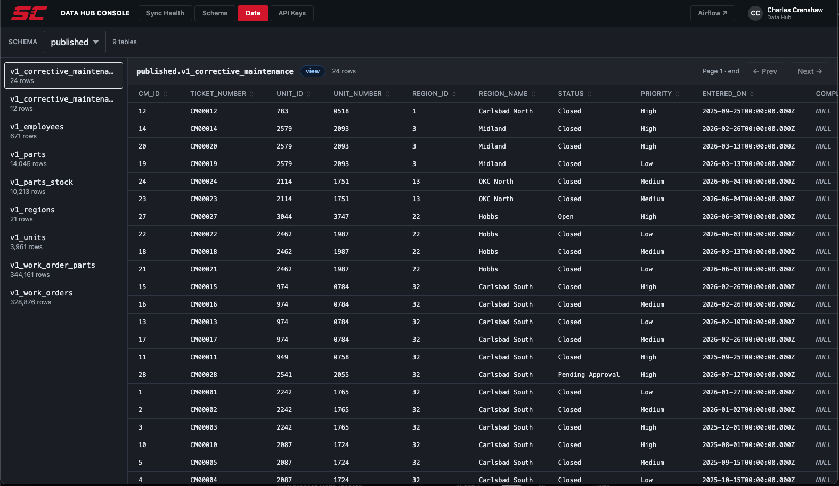The image size is (839, 486).
Task: Sort by UNIT_NUMBER column arrows
Action: click(388, 94)
